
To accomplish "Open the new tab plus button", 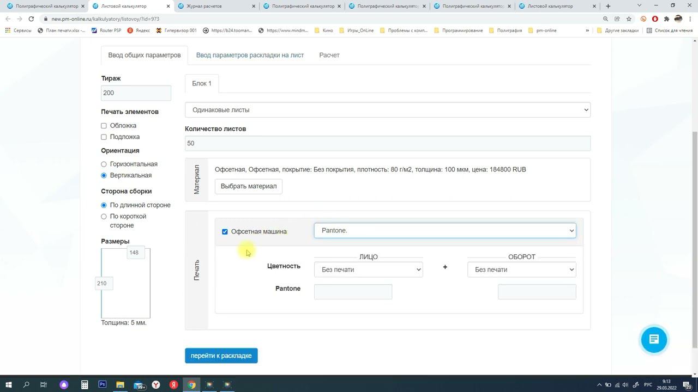I will click(x=608, y=6).
